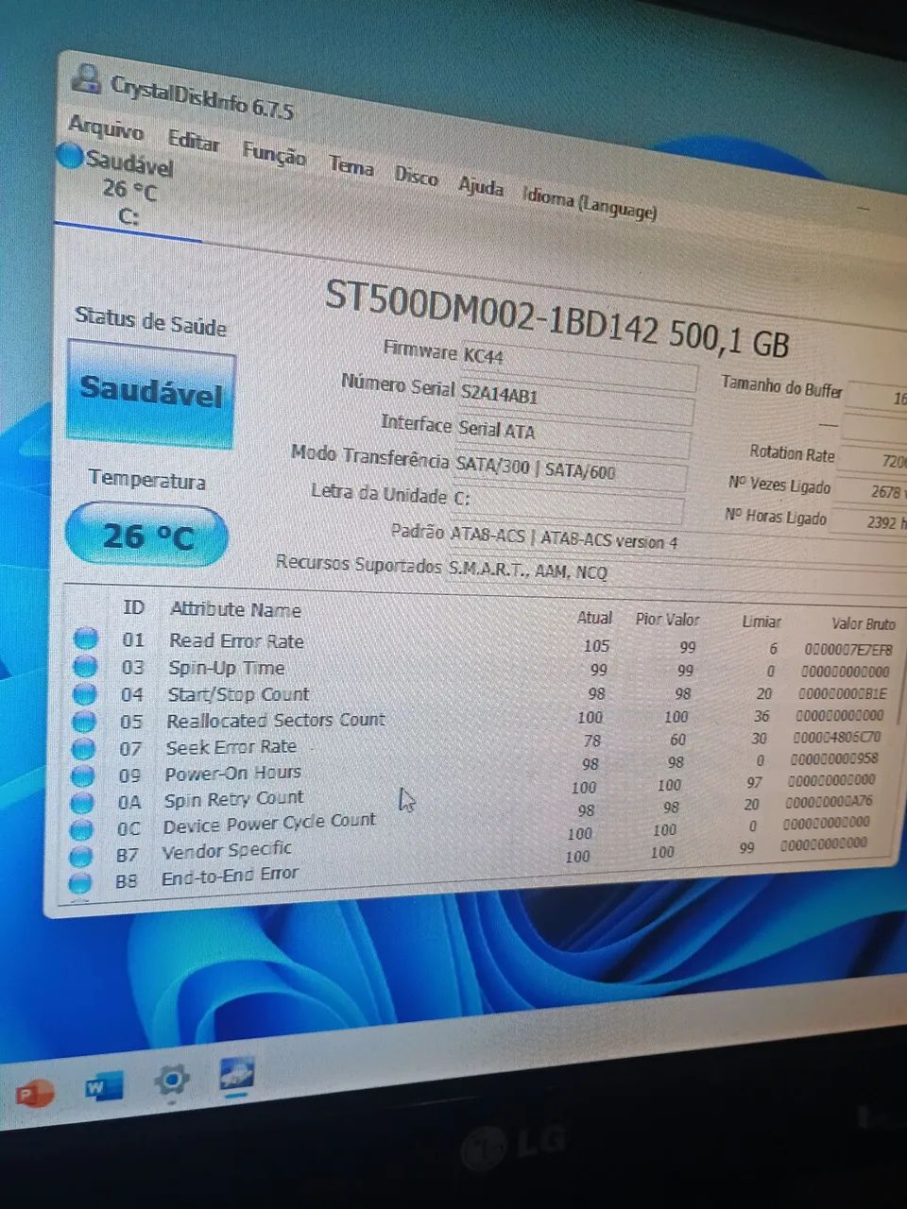Click the ID column header
This screenshot has height=1209, width=907.
pyautogui.click(x=133, y=607)
